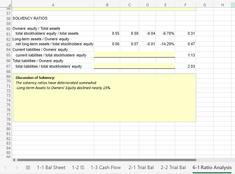Click the horizontal scrollbar thumb

107,160
